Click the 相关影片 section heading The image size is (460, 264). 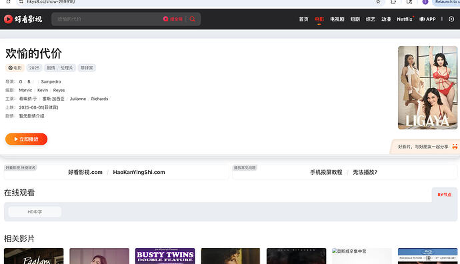click(19, 239)
